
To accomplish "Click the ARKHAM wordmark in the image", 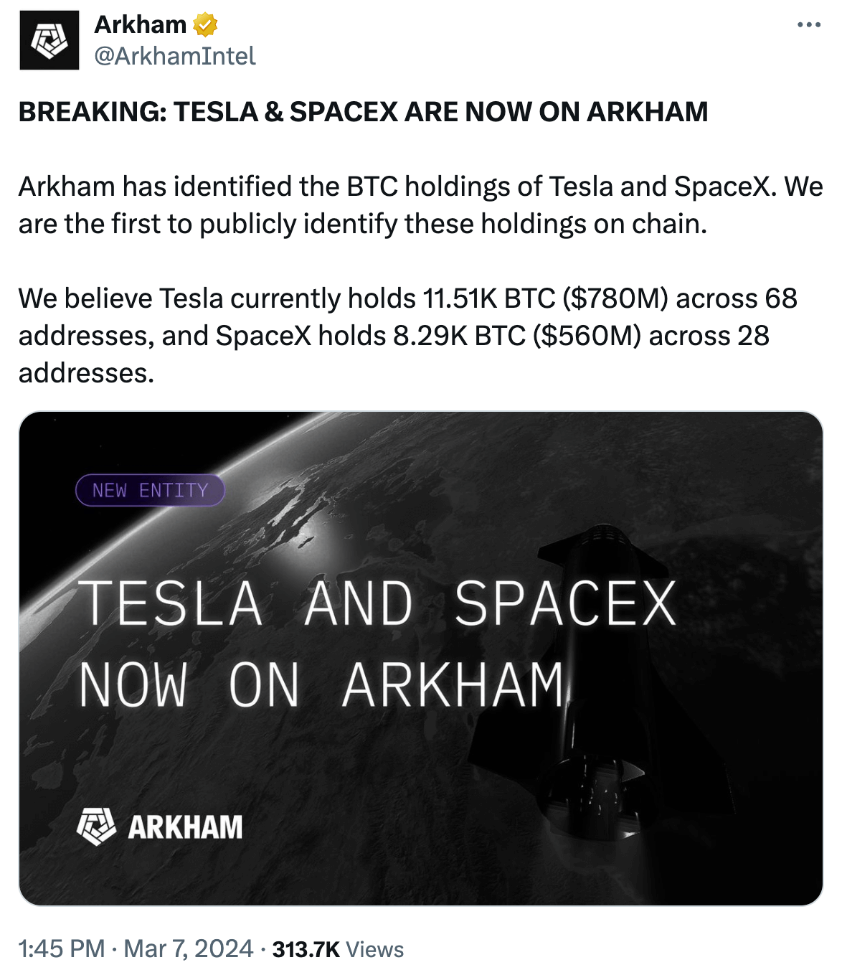I will 185,827.
